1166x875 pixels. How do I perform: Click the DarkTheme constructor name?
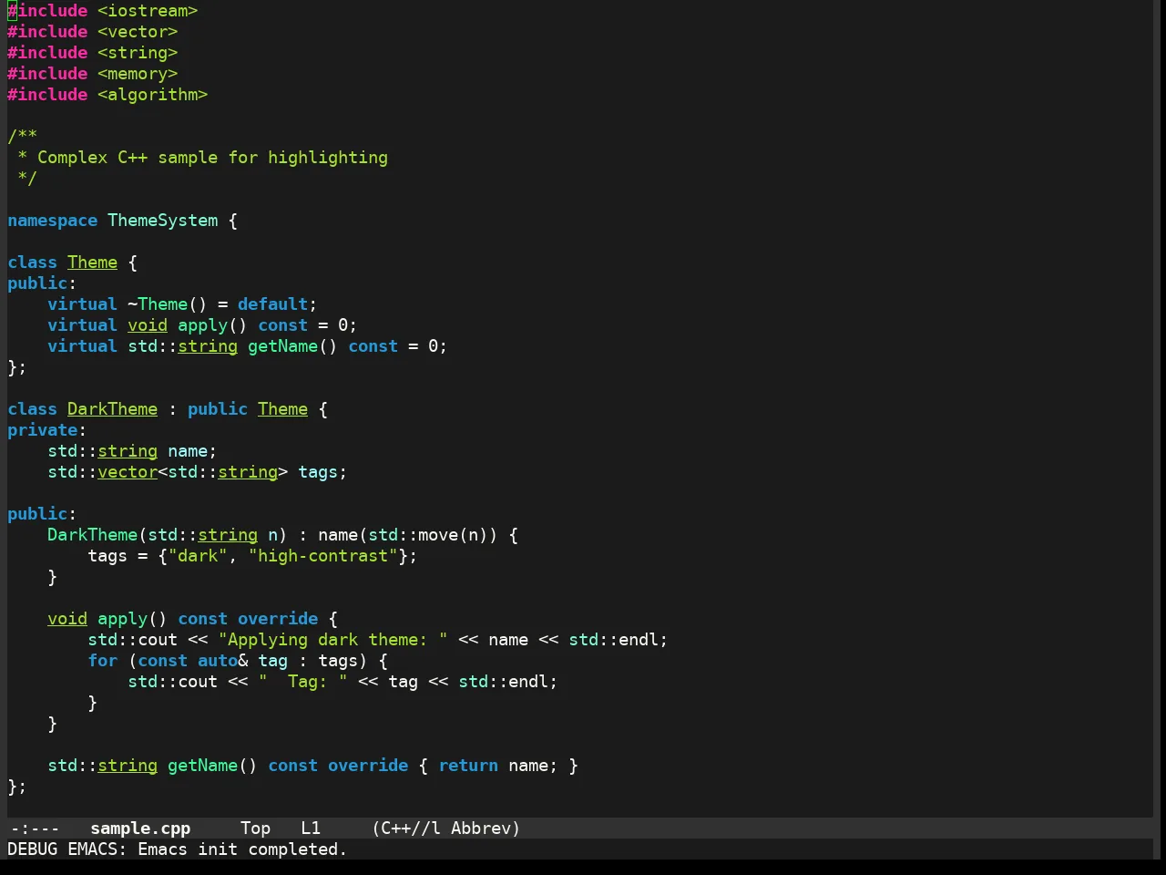click(x=92, y=535)
